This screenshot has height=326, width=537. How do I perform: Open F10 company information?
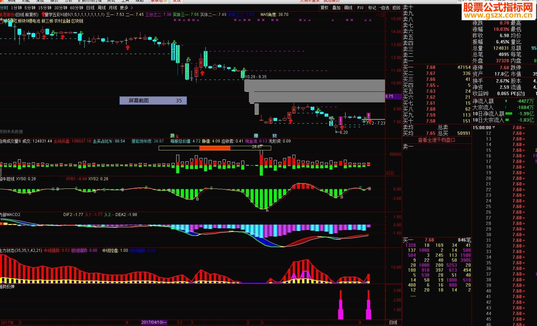360,8
